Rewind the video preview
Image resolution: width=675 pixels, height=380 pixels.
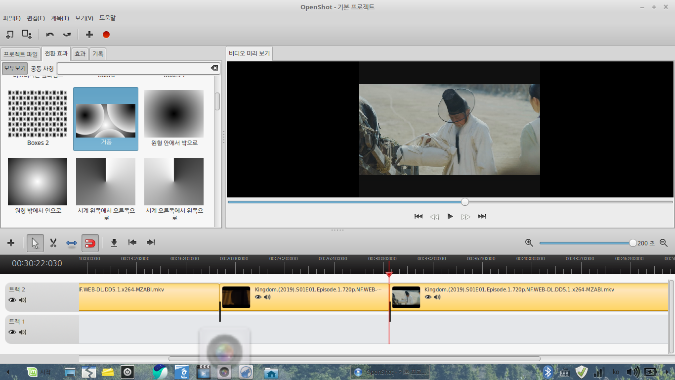[x=434, y=217]
